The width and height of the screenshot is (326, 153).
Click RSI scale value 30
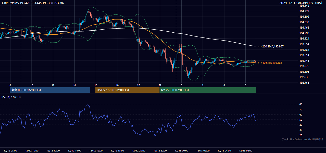(301, 130)
